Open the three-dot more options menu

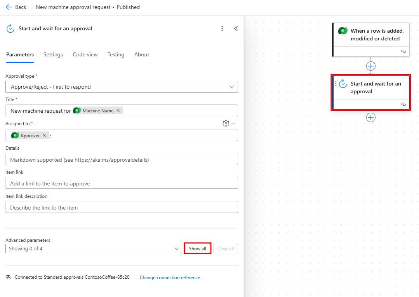[x=222, y=28]
